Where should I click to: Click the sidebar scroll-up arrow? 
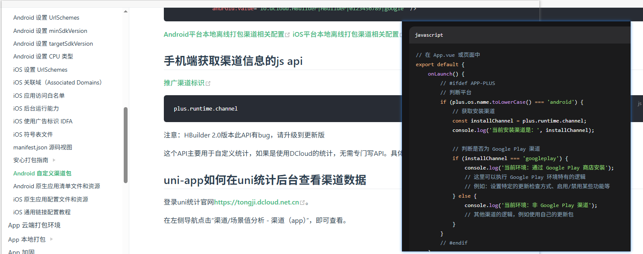click(x=125, y=12)
